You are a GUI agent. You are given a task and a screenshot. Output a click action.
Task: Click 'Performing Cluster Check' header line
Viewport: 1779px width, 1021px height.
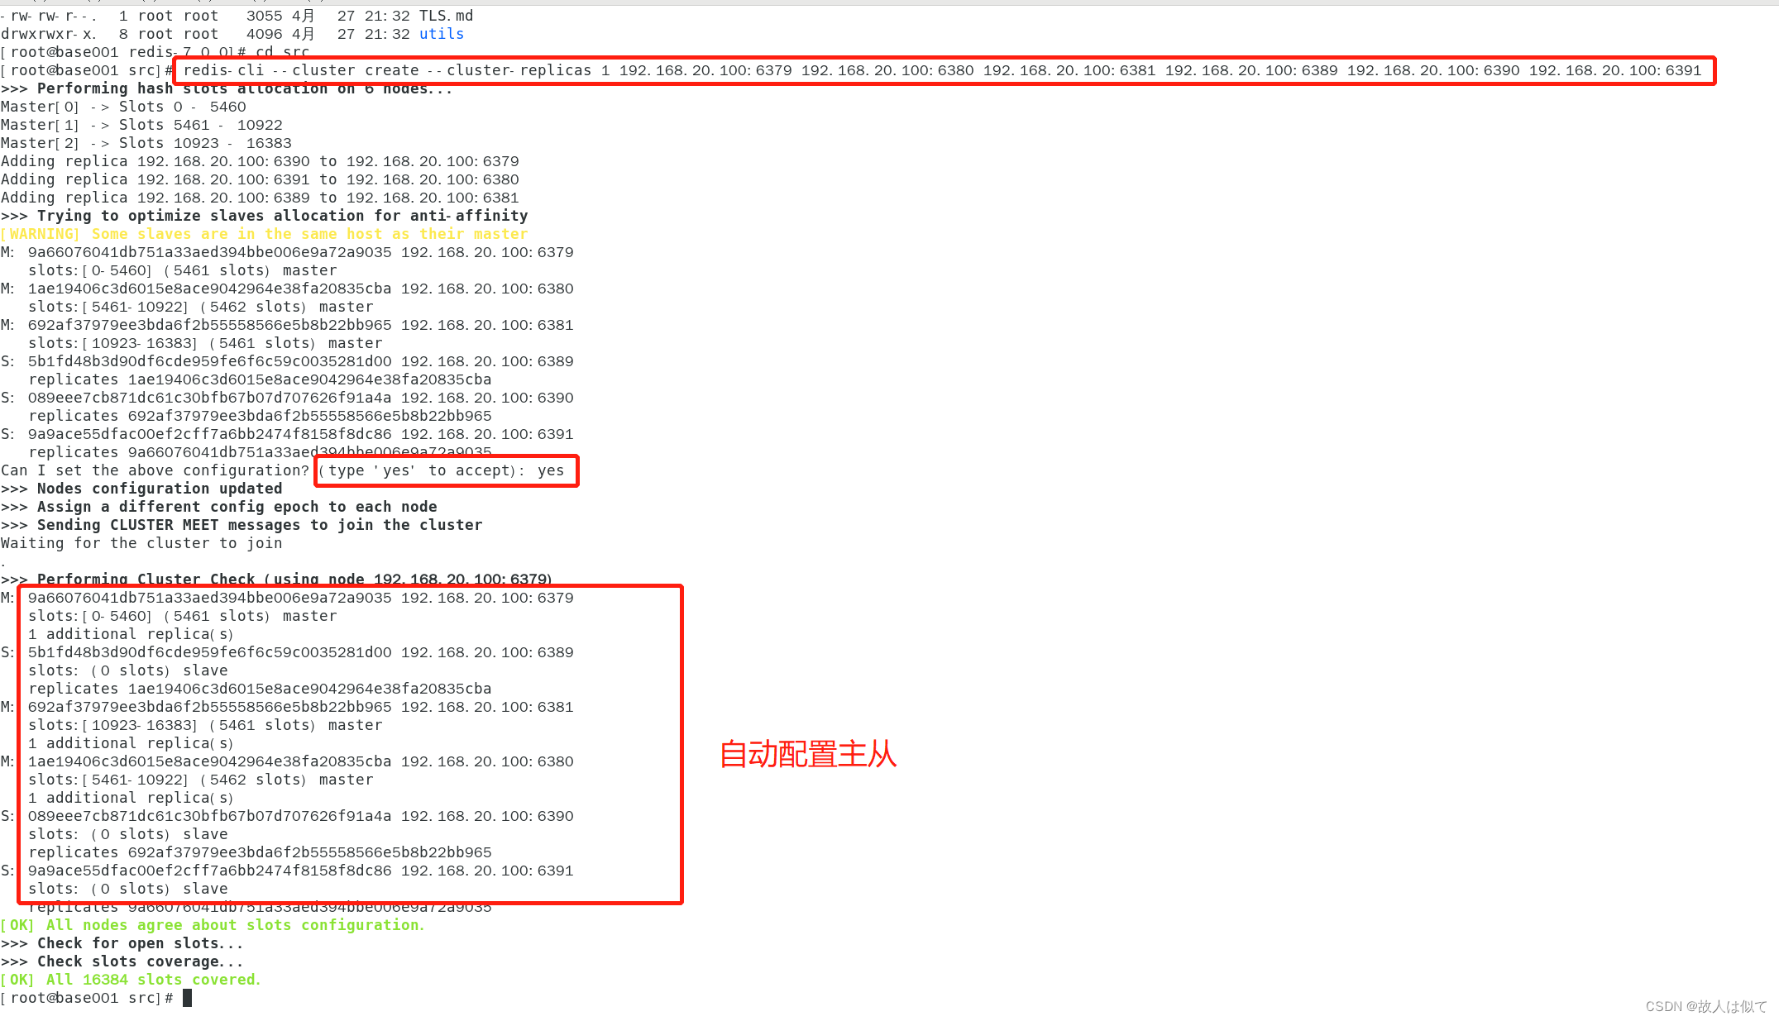click(x=276, y=579)
